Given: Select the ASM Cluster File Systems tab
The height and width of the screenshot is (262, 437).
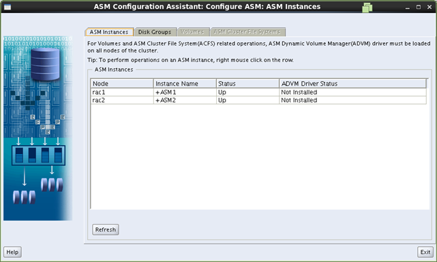Looking at the screenshot, I should click(x=247, y=32).
